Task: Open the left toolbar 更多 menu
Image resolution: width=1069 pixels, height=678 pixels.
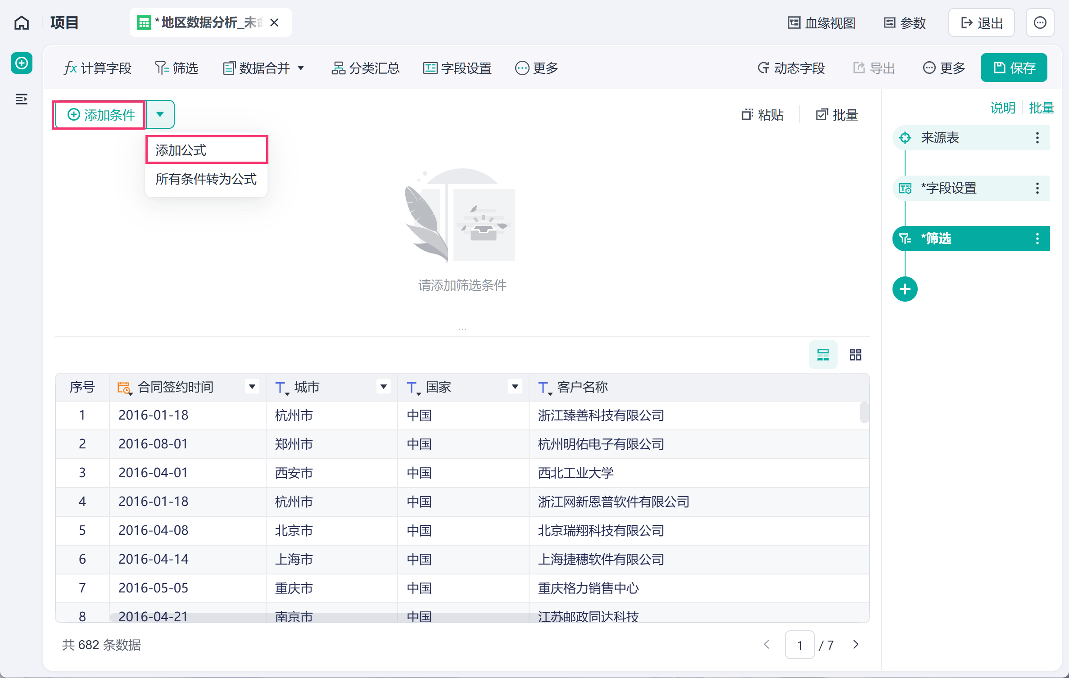Action: pyautogui.click(x=536, y=68)
